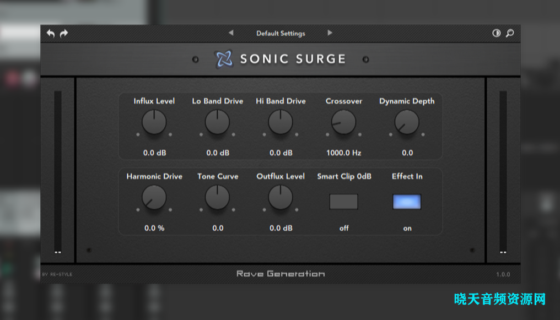Click the Outflux Level knob
Viewport: 560px width, 320px height.
coord(281,197)
